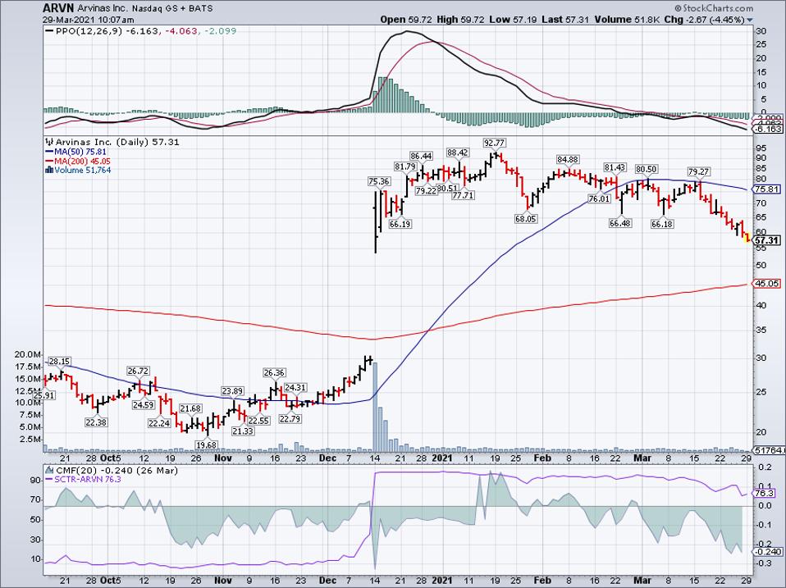Click the 21.33 price label
The height and width of the screenshot is (588, 786).
(x=243, y=431)
